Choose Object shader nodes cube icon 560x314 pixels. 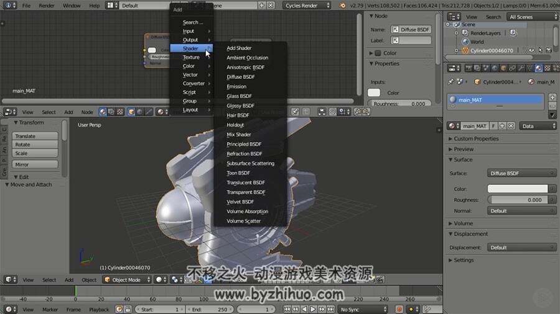pos(131,112)
